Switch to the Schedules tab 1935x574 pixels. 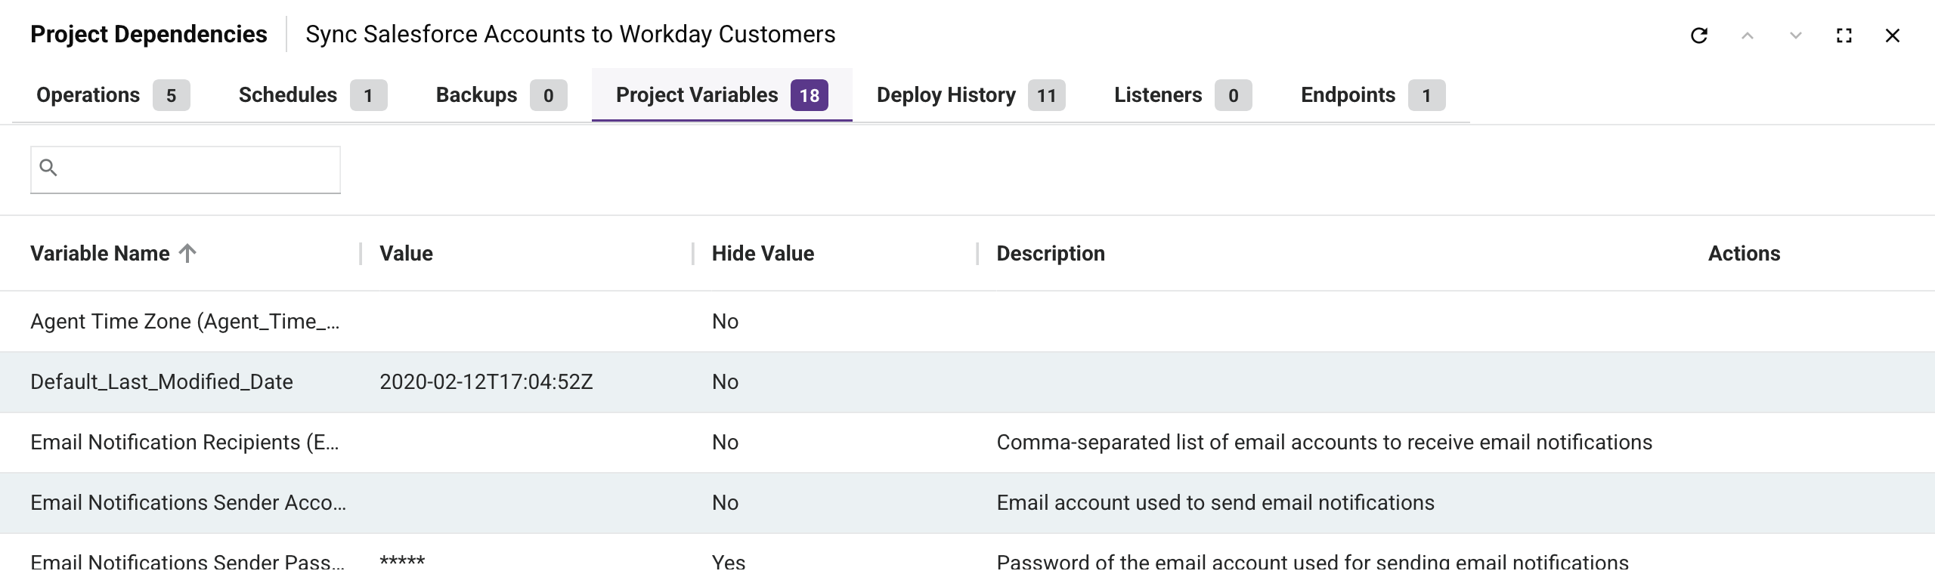(313, 95)
